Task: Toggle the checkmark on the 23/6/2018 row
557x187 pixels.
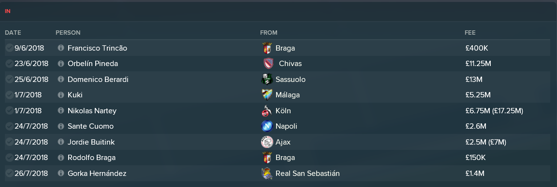Action: click(9, 64)
